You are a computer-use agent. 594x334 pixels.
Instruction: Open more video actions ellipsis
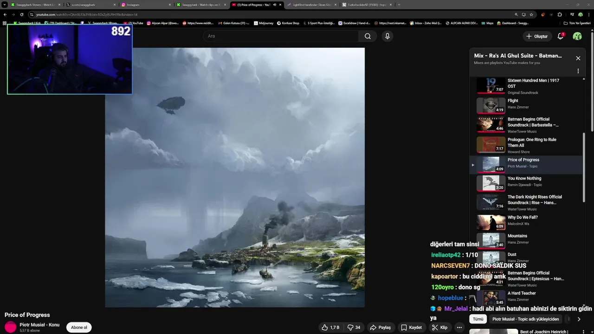[459, 328]
